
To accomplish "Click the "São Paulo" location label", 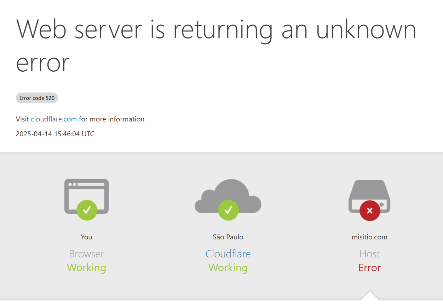I will click(x=228, y=237).
